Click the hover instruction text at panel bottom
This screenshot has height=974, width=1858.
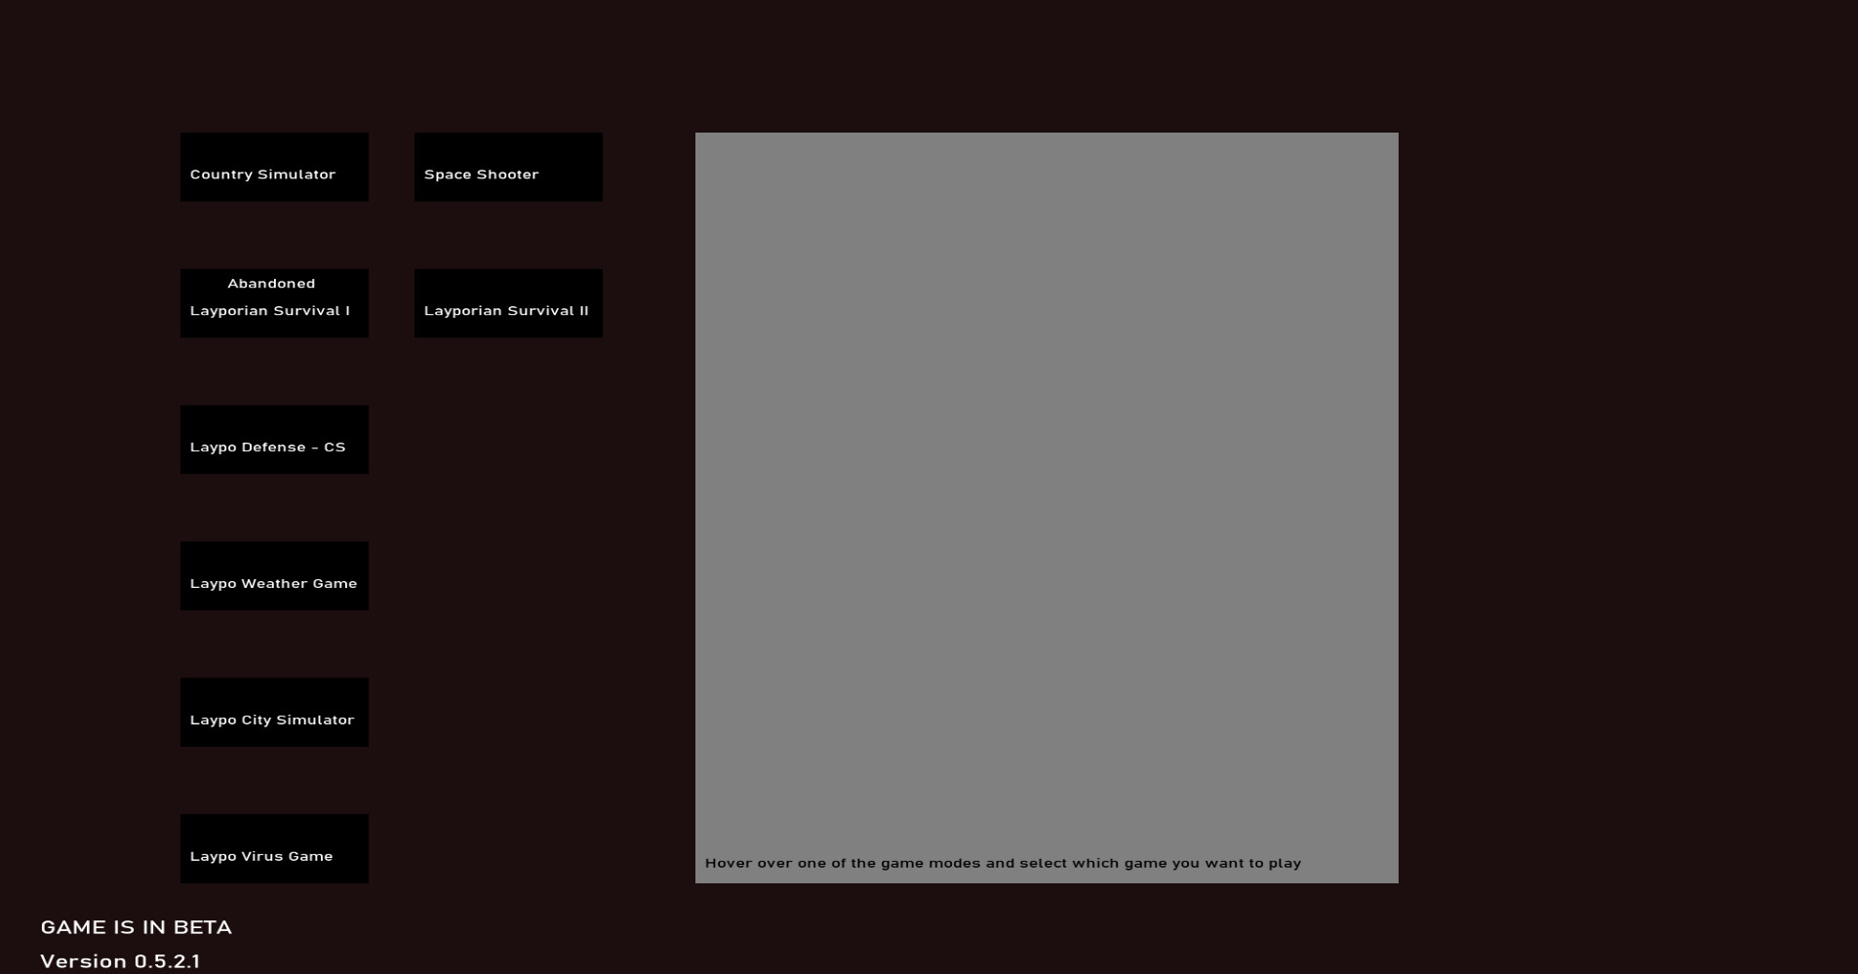(1004, 862)
